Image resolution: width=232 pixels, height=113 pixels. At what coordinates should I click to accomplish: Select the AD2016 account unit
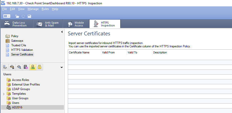[32, 107]
